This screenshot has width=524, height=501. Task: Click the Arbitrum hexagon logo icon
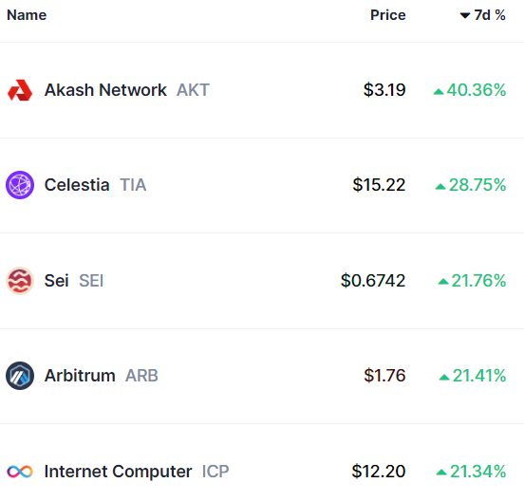[x=20, y=376]
